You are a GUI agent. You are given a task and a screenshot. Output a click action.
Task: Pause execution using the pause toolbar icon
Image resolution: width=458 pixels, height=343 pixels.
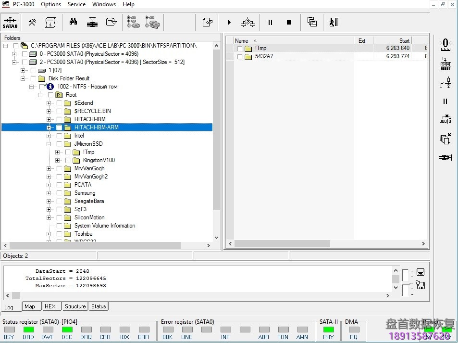pyautogui.click(x=270, y=22)
